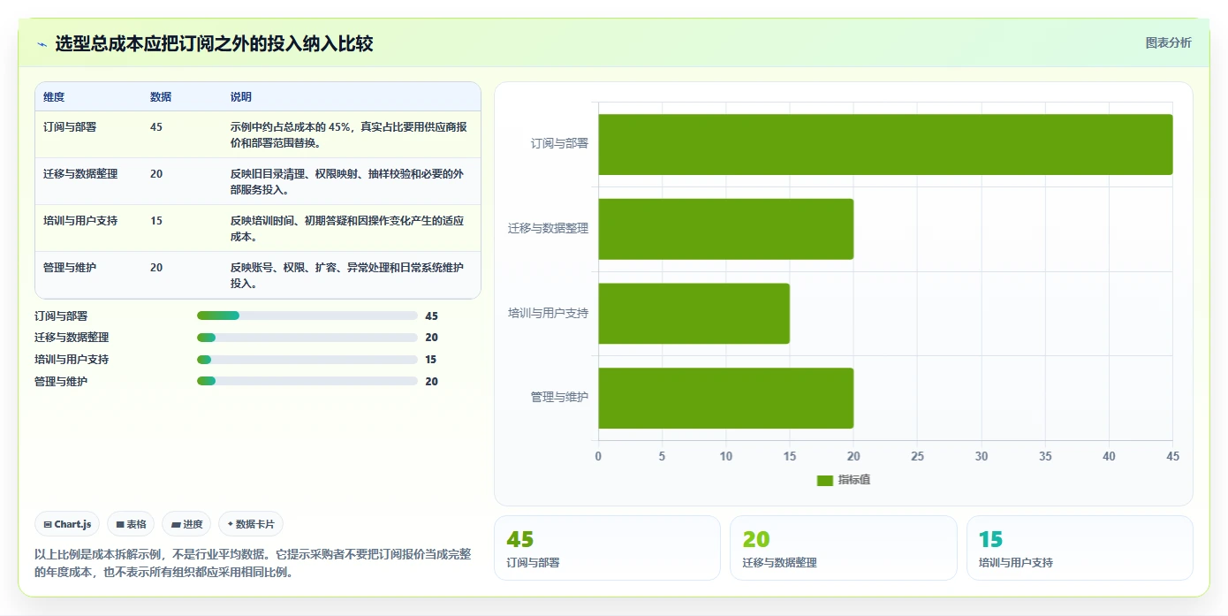Select the 订阅与部署 cell in the table
The image size is (1228, 616).
pyautogui.click(x=70, y=127)
